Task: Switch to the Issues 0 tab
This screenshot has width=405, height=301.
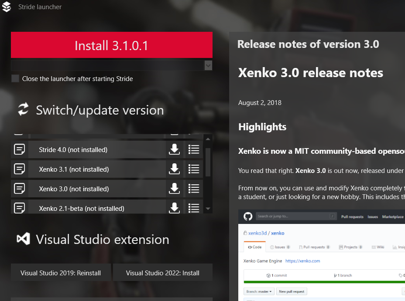Action: click(280, 247)
